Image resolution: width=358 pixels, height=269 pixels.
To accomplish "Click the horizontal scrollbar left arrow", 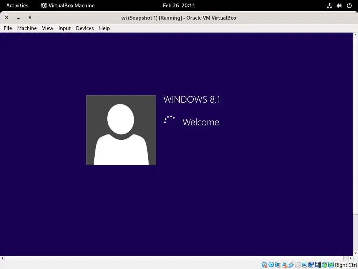I will [x=2, y=258].
